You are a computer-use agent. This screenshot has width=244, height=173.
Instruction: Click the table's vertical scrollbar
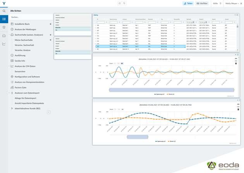point(237,37)
